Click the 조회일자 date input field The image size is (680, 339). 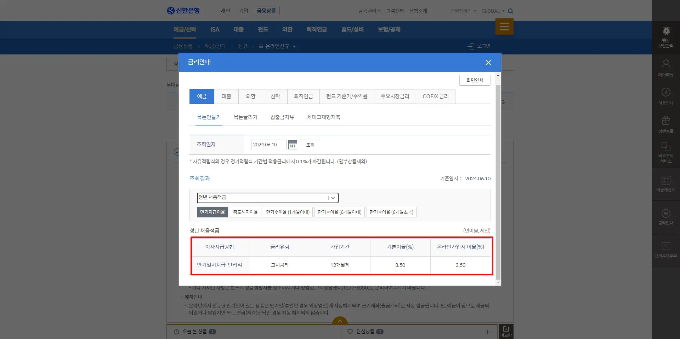click(x=268, y=145)
